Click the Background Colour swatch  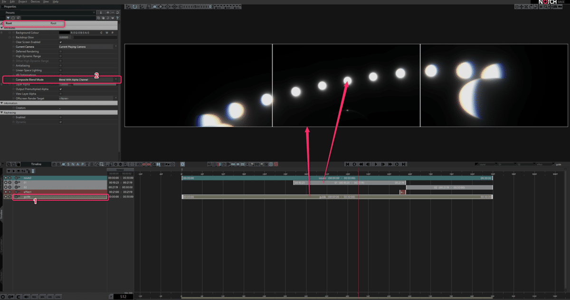tap(64, 32)
